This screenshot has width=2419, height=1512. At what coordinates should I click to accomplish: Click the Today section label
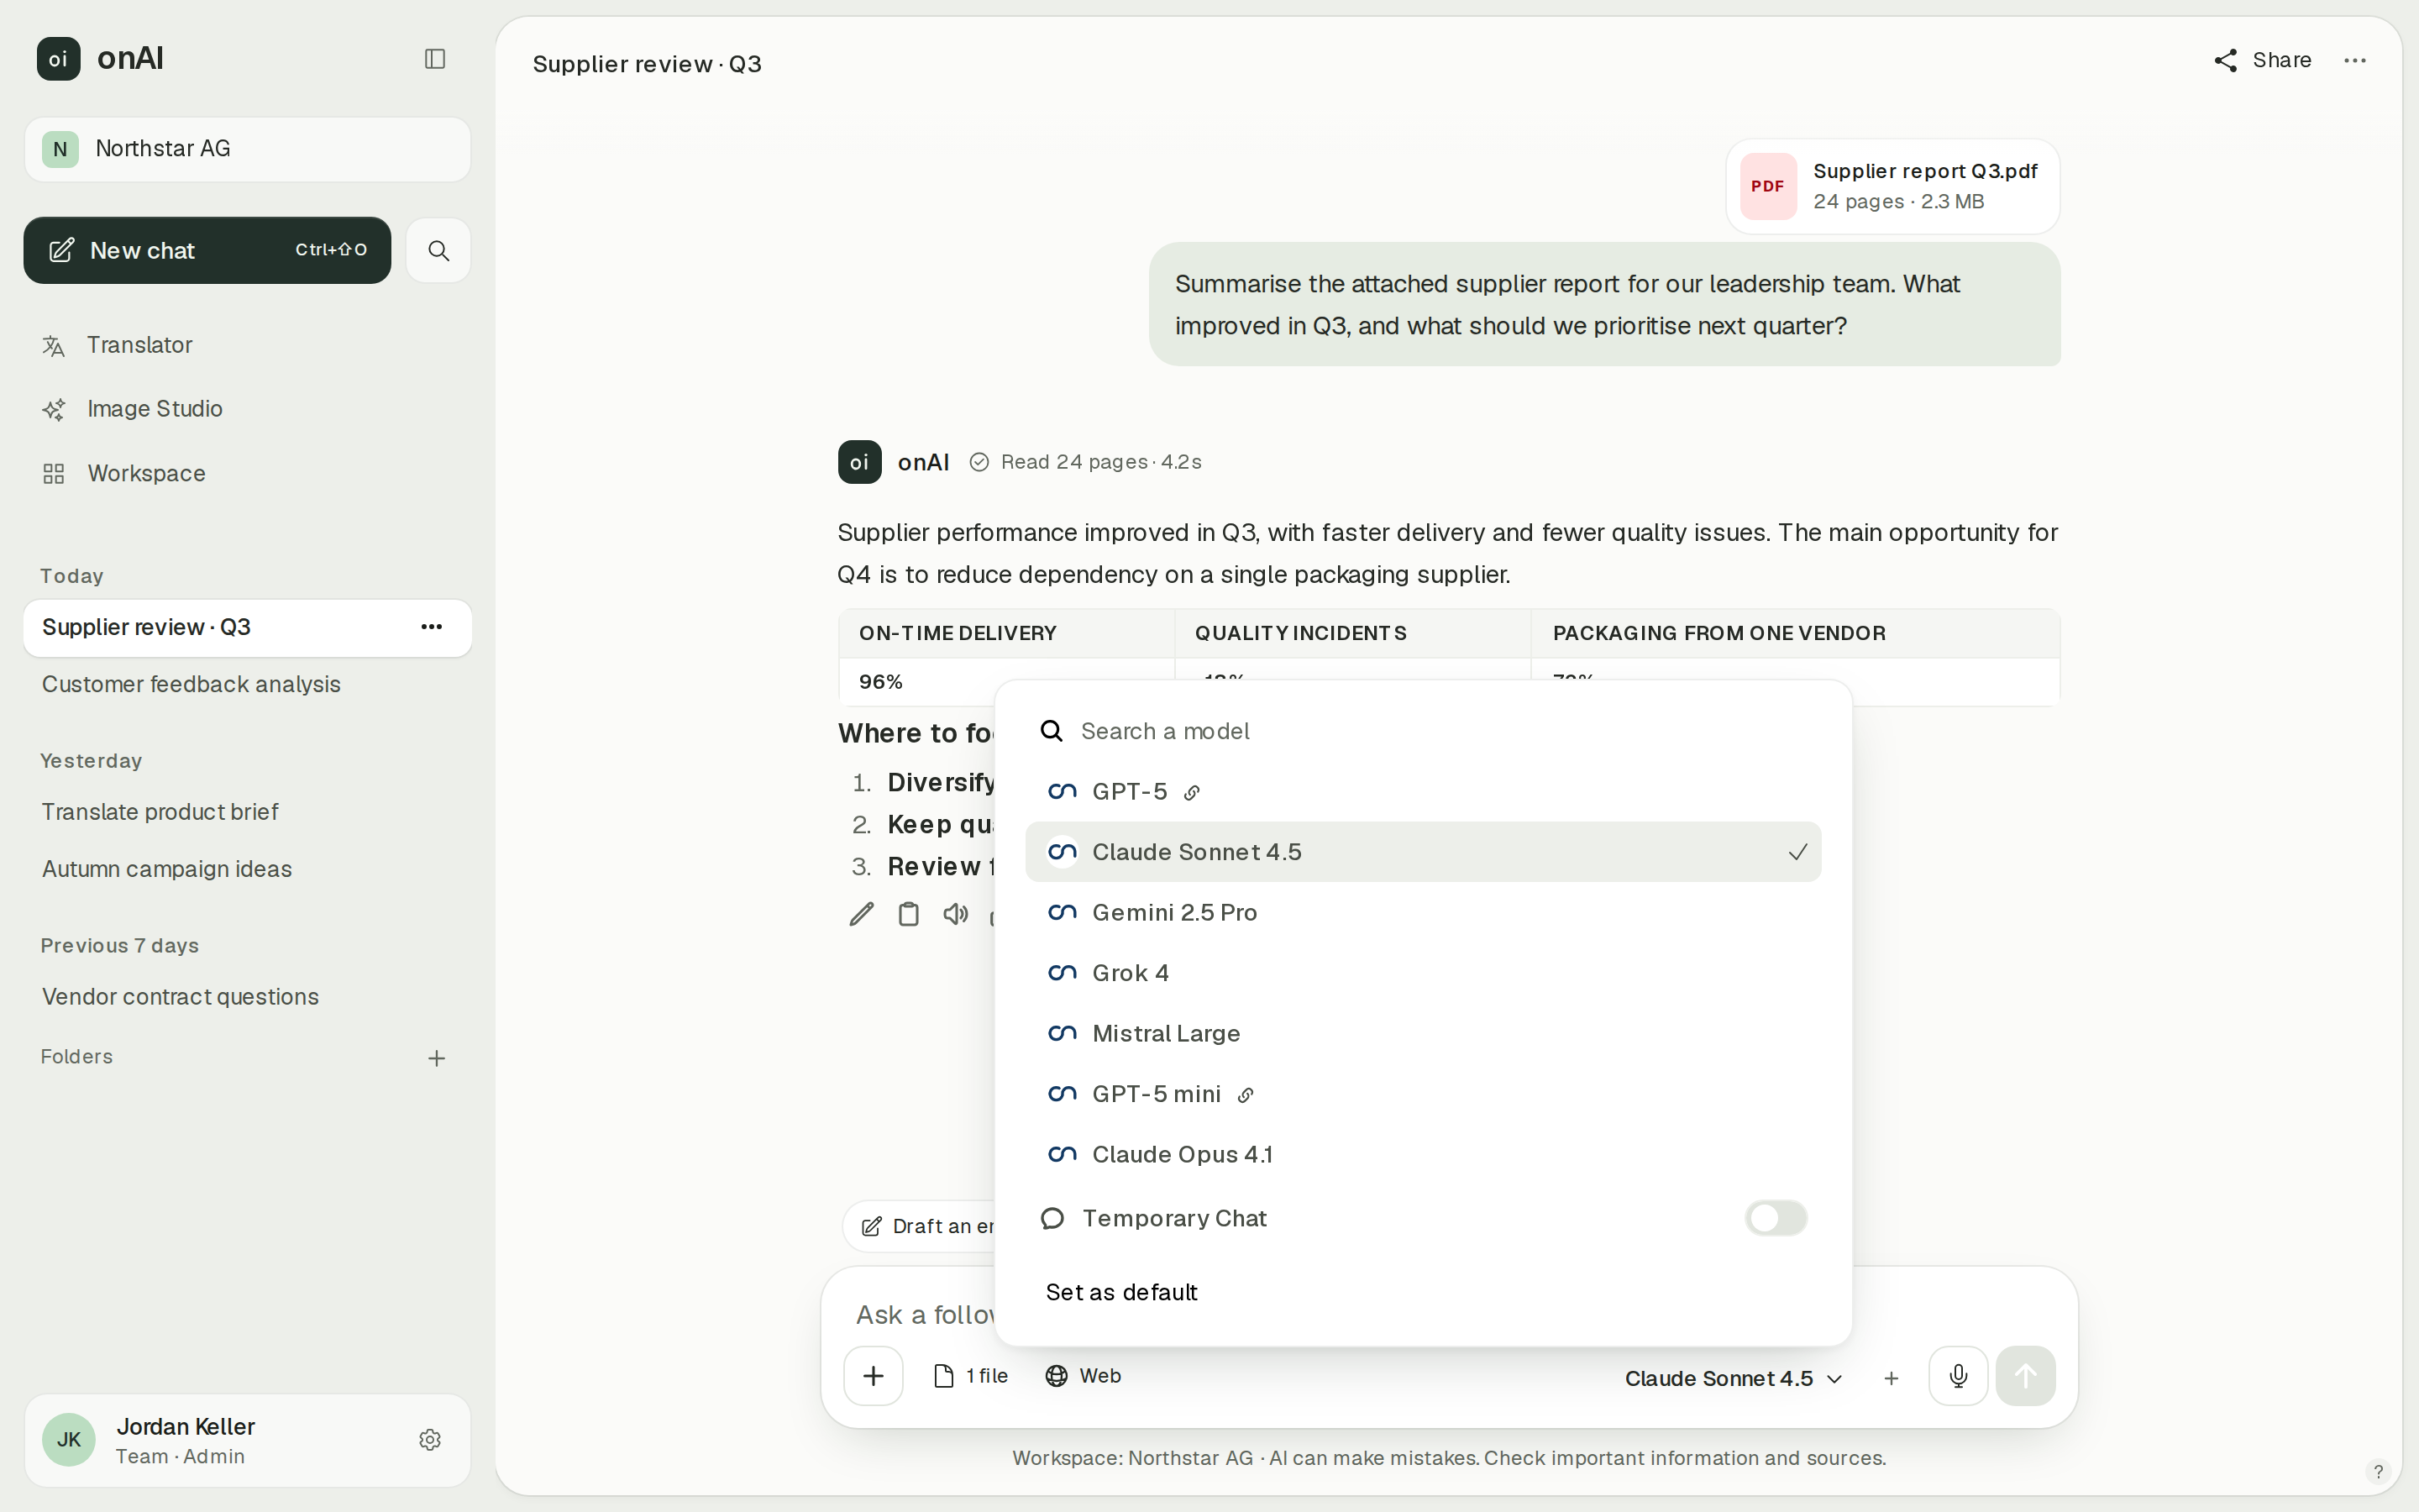(72, 576)
